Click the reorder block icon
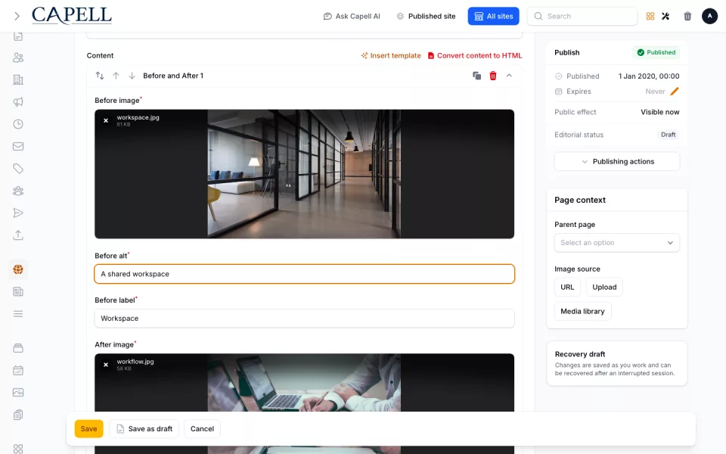Viewport: 726px width, 454px height. click(100, 76)
